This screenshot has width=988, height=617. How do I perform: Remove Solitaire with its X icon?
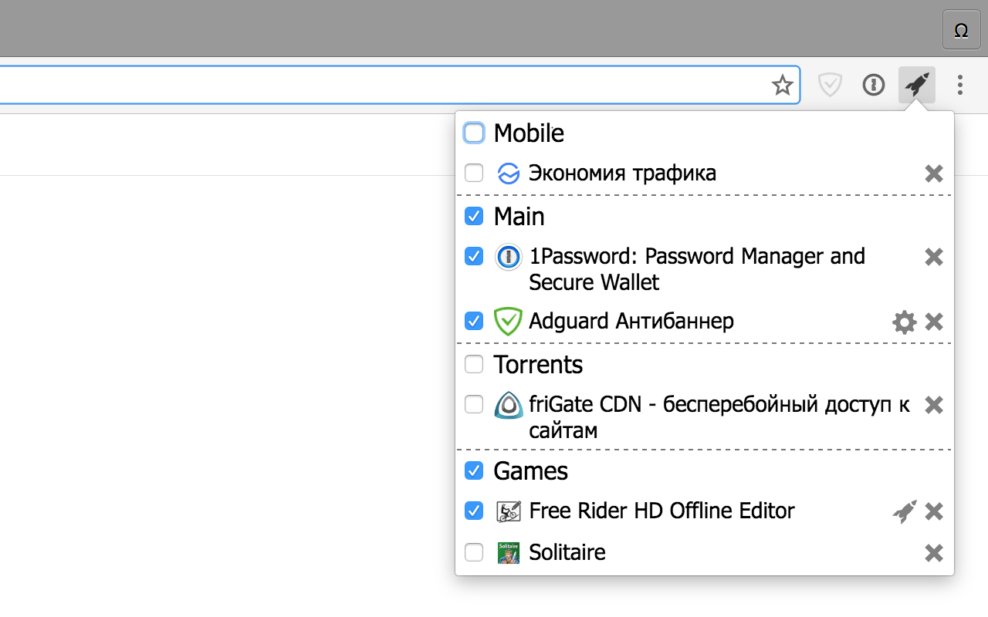coord(934,552)
